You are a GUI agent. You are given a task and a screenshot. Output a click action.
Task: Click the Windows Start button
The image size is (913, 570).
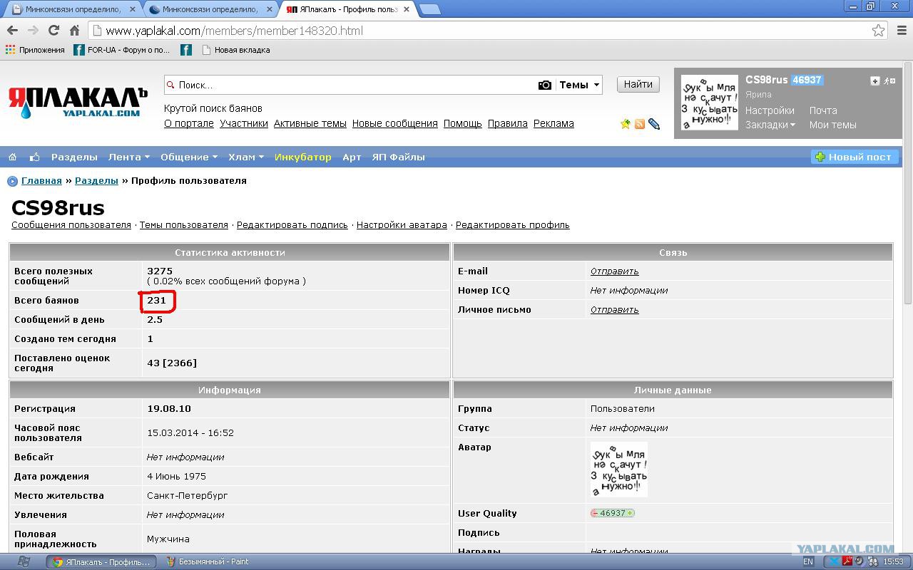pos(23,561)
